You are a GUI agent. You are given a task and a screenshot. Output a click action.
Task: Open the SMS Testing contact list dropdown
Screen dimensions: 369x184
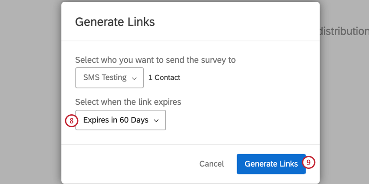pos(109,78)
